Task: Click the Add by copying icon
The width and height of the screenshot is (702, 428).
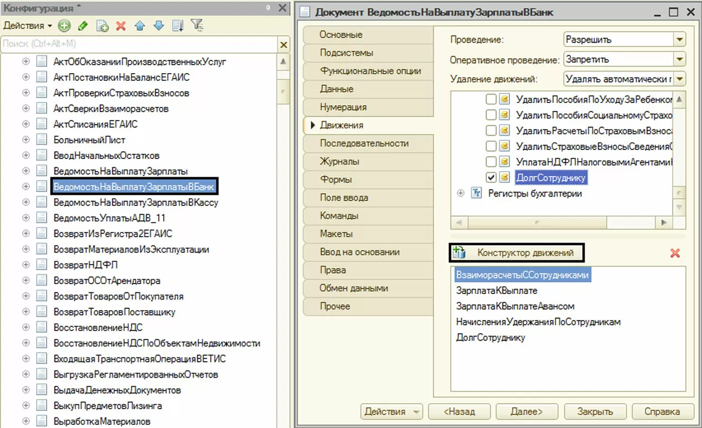Action: click(x=102, y=25)
